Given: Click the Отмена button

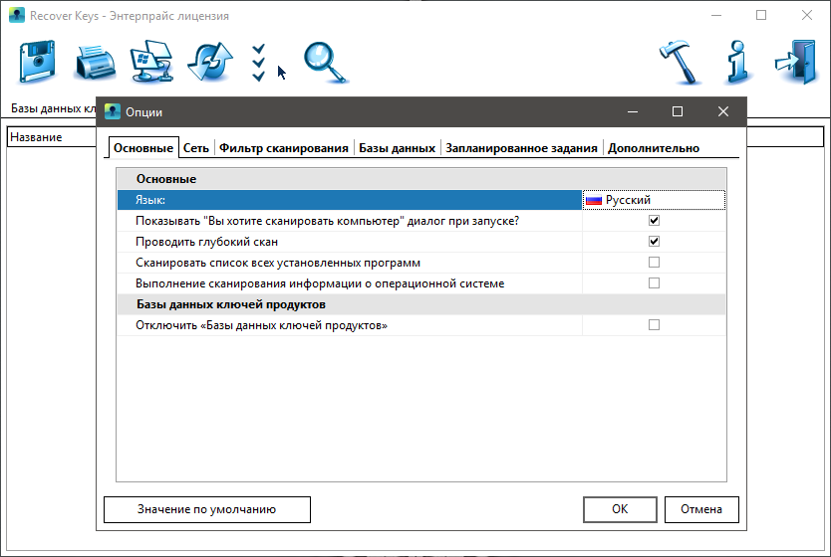Looking at the screenshot, I should (701, 509).
